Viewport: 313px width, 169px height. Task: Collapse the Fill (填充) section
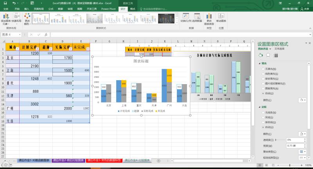(260, 63)
